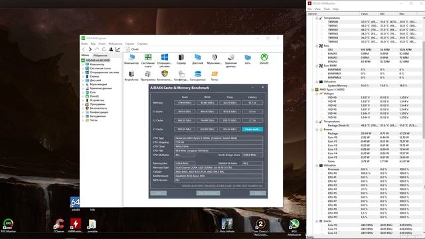The height and width of the screenshot is (239, 425).
Task: Click the AIDA64 Back arrow toolbar button
Action: 84,49
